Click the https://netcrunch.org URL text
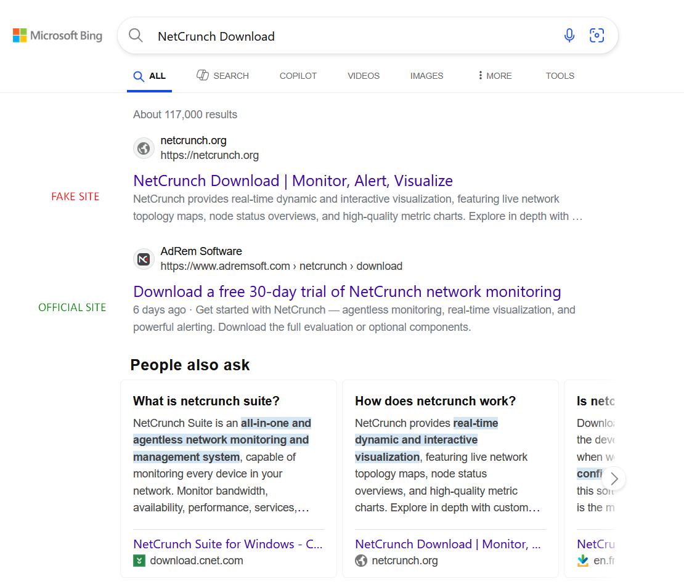 click(210, 155)
